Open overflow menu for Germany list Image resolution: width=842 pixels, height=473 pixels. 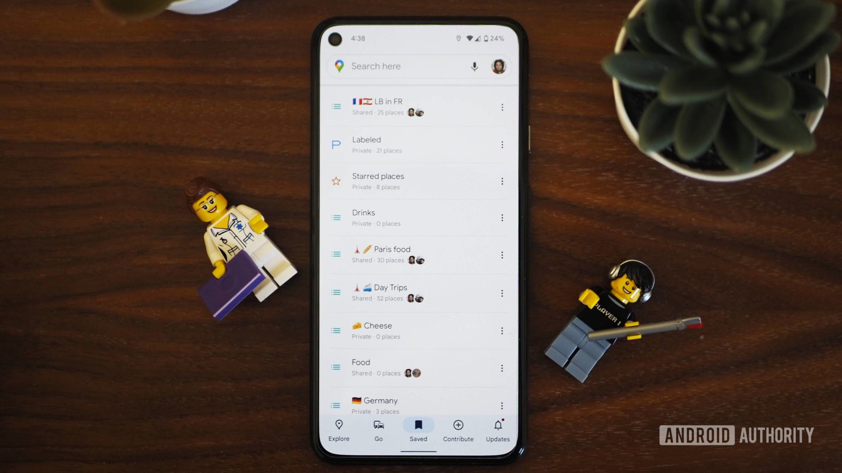(x=501, y=406)
